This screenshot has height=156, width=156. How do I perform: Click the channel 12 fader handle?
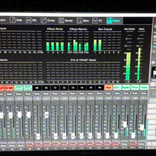click(x=64, y=136)
